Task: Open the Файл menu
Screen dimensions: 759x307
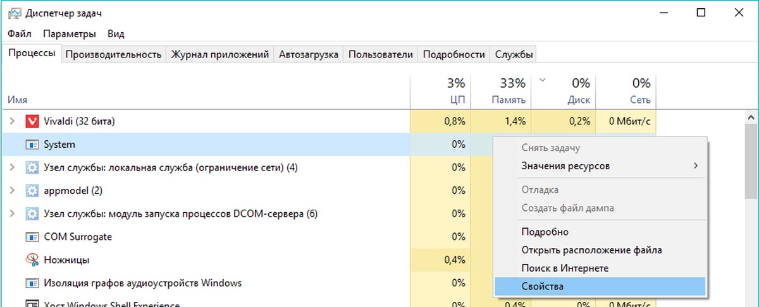Action: (x=21, y=33)
